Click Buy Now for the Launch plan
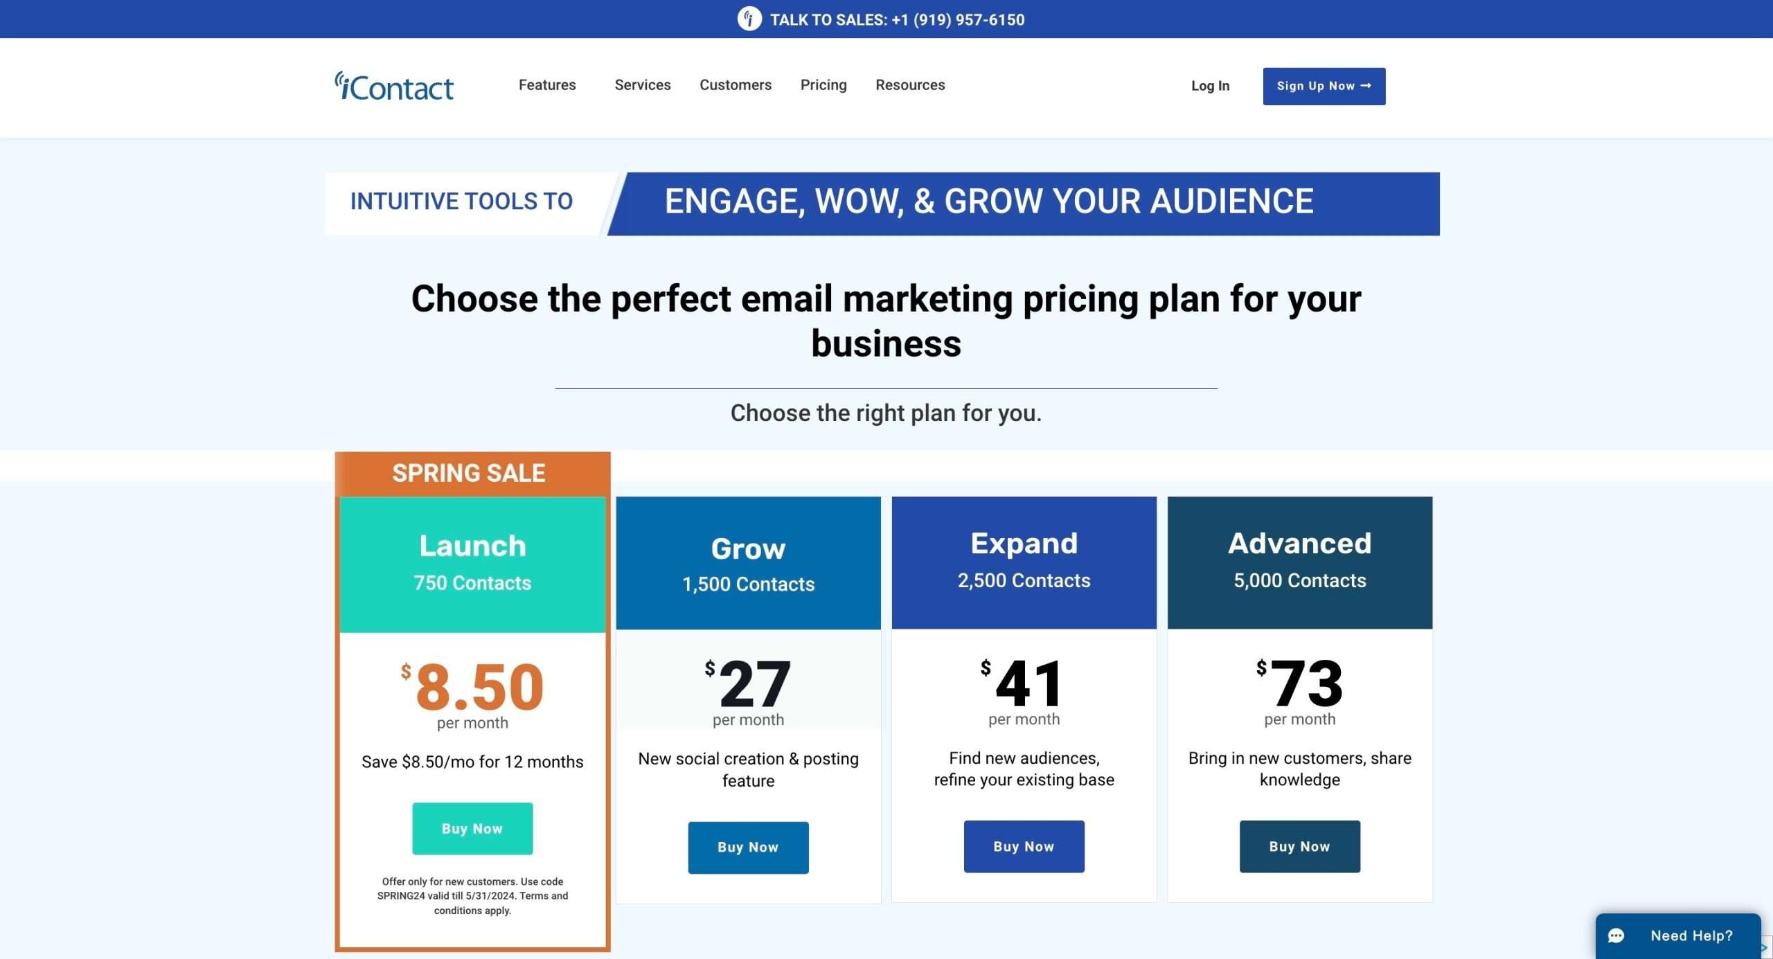 [x=472, y=828]
